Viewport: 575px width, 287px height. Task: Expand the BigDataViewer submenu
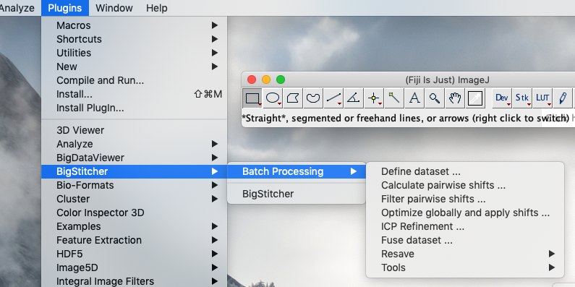(x=135, y=158)
